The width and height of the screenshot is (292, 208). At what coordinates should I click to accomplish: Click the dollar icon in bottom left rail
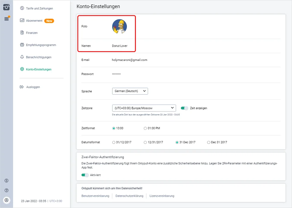pos(6,180)
